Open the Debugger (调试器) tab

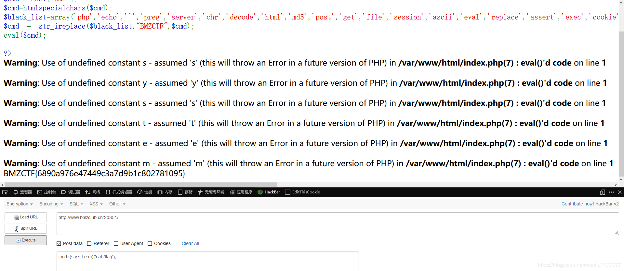pyautogui.click(x=71, y=192)
